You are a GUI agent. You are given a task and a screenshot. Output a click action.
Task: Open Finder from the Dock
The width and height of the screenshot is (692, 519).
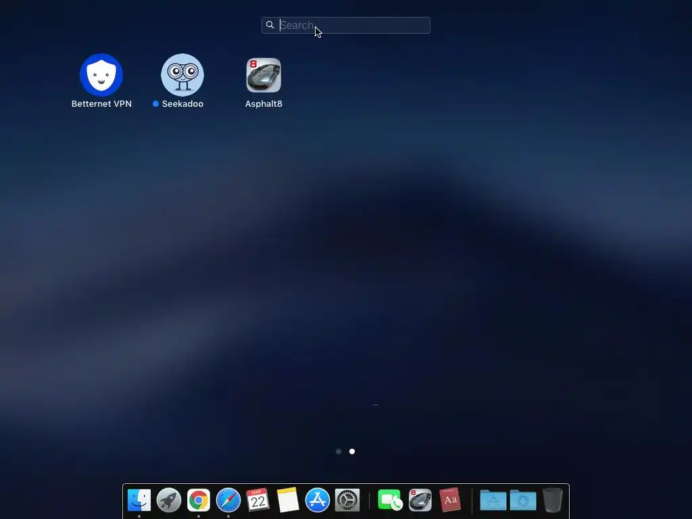(139, 500)
